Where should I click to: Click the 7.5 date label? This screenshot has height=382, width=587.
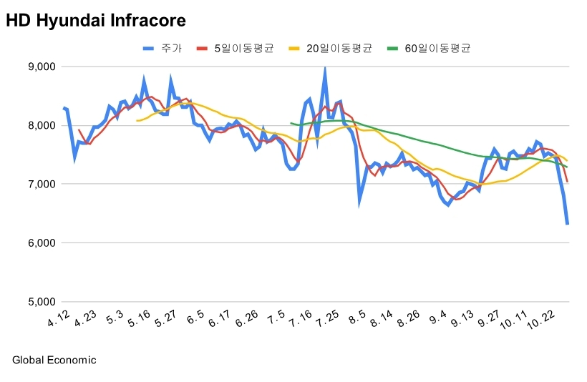click(x=276, y=318)
